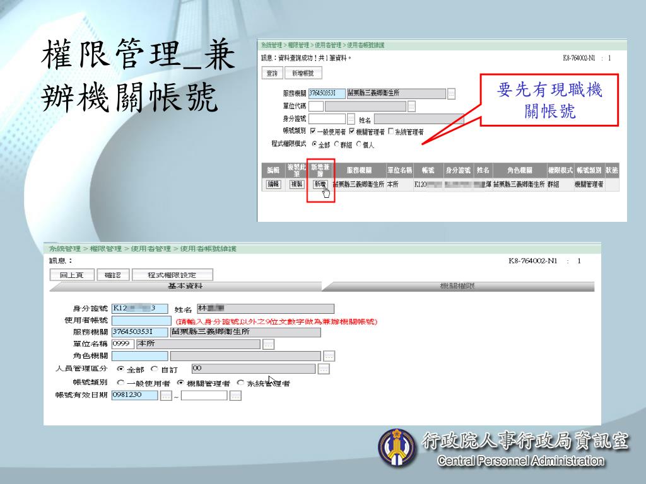Click the 新增帳號 button
Viewport: 646px width, 484px height.
pyautogui.click(x=303, y=73)
